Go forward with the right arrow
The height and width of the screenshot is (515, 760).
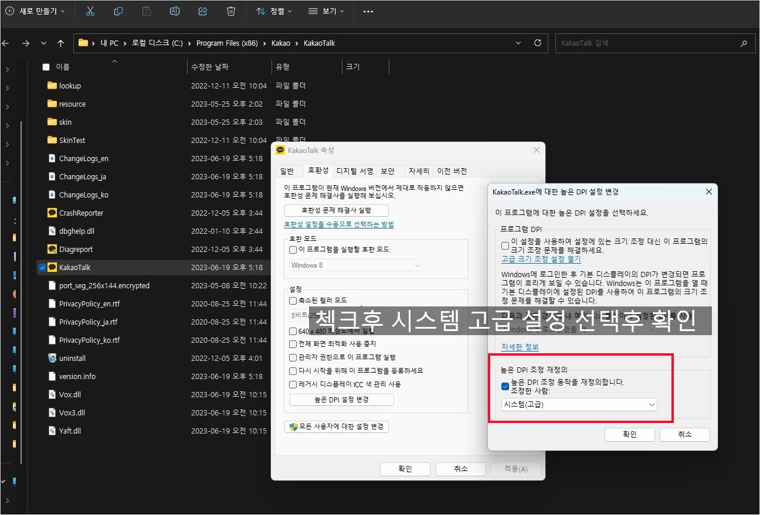[25, 43]
